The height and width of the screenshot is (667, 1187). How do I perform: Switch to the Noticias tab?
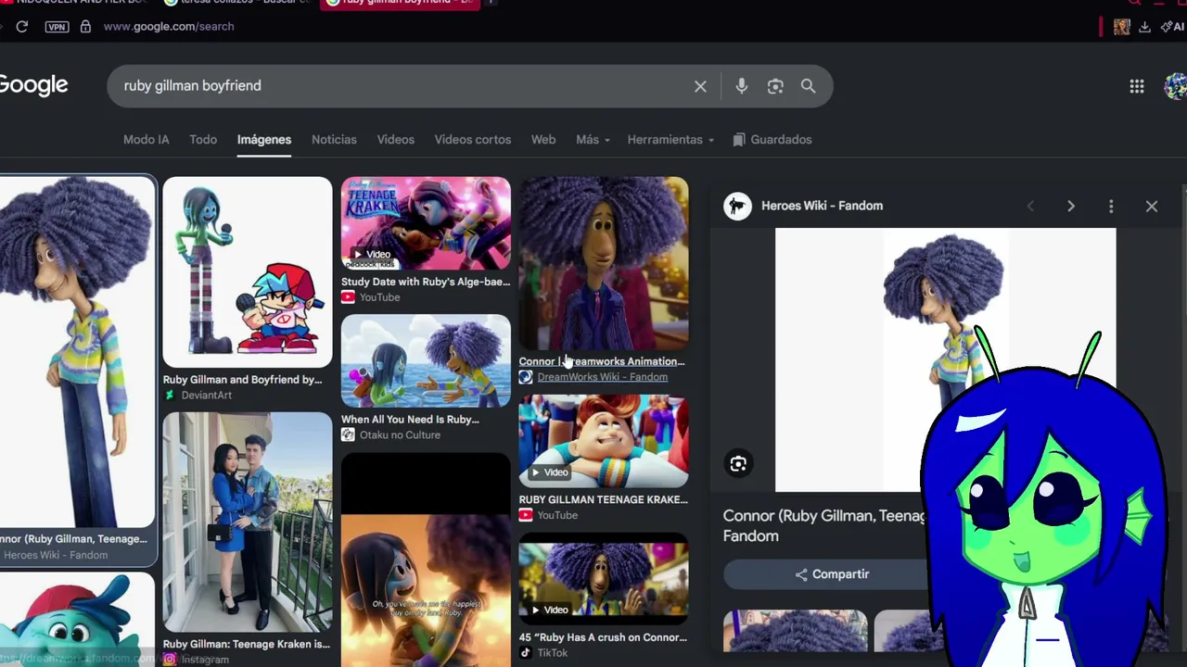(x=334, y=140)
